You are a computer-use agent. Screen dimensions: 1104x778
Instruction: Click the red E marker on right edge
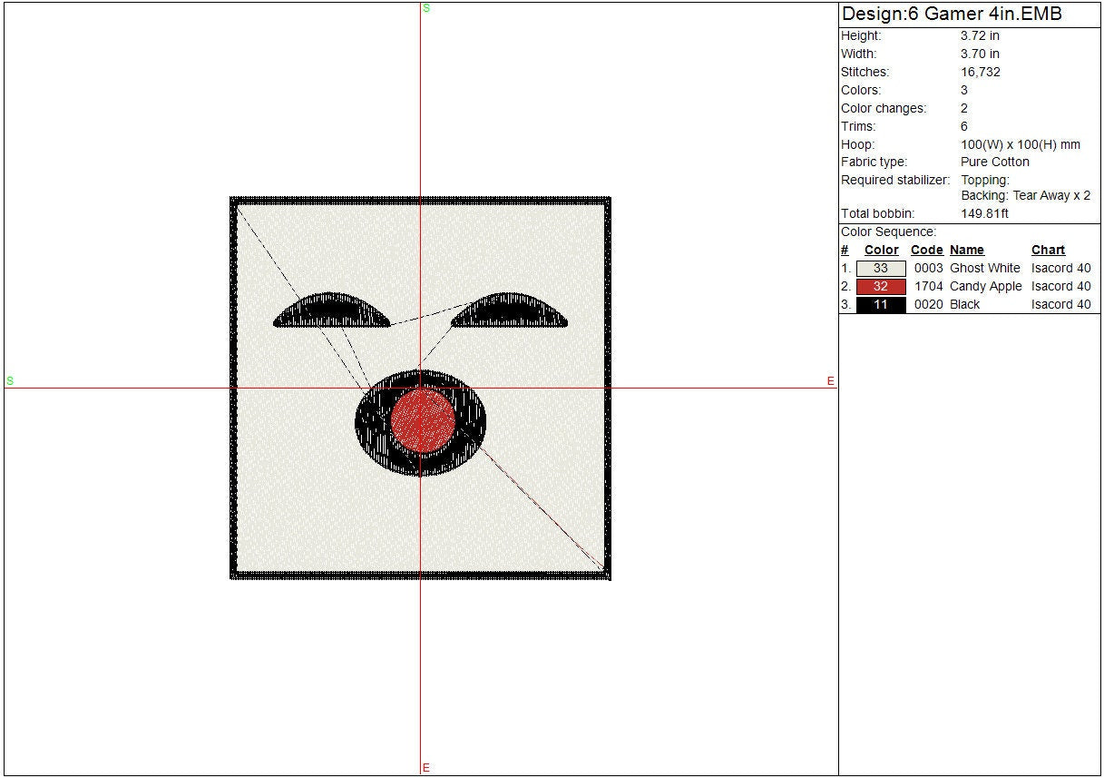click(830, 381)
